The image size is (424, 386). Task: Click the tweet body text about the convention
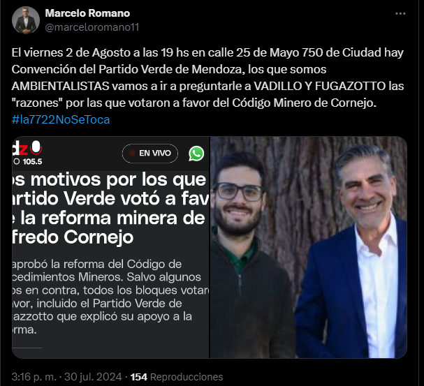(x=207, y=77)
